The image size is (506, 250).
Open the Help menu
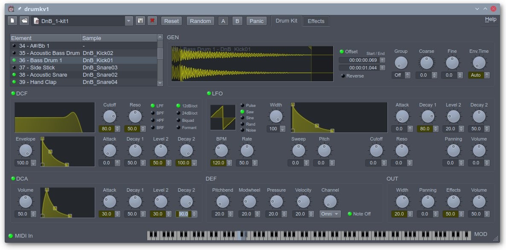[490, 19]
